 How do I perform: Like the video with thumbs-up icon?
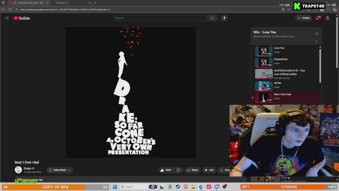coord(166,170)
